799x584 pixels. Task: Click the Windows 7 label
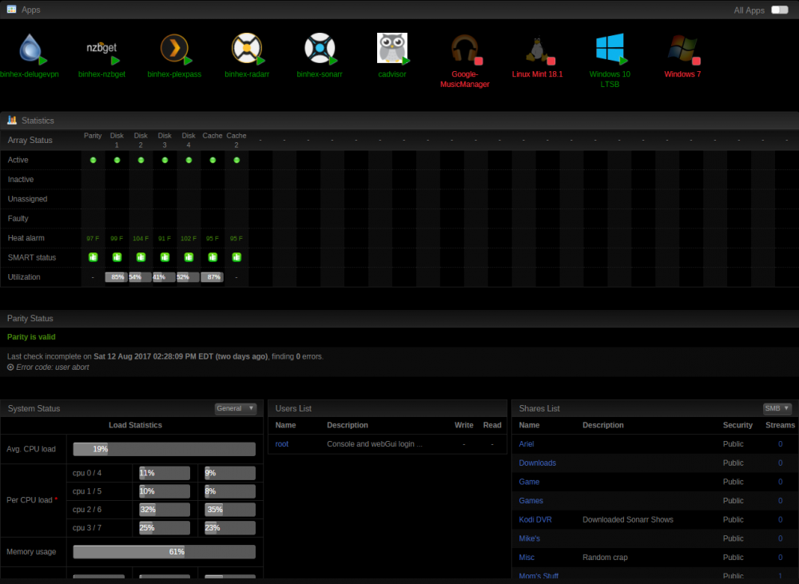click(682, 73)
